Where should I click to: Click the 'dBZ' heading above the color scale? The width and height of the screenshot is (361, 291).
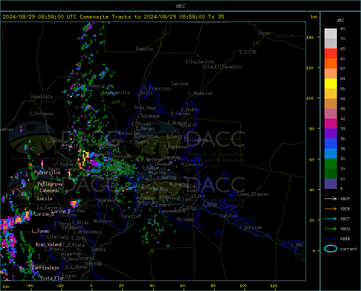point(340,20)
